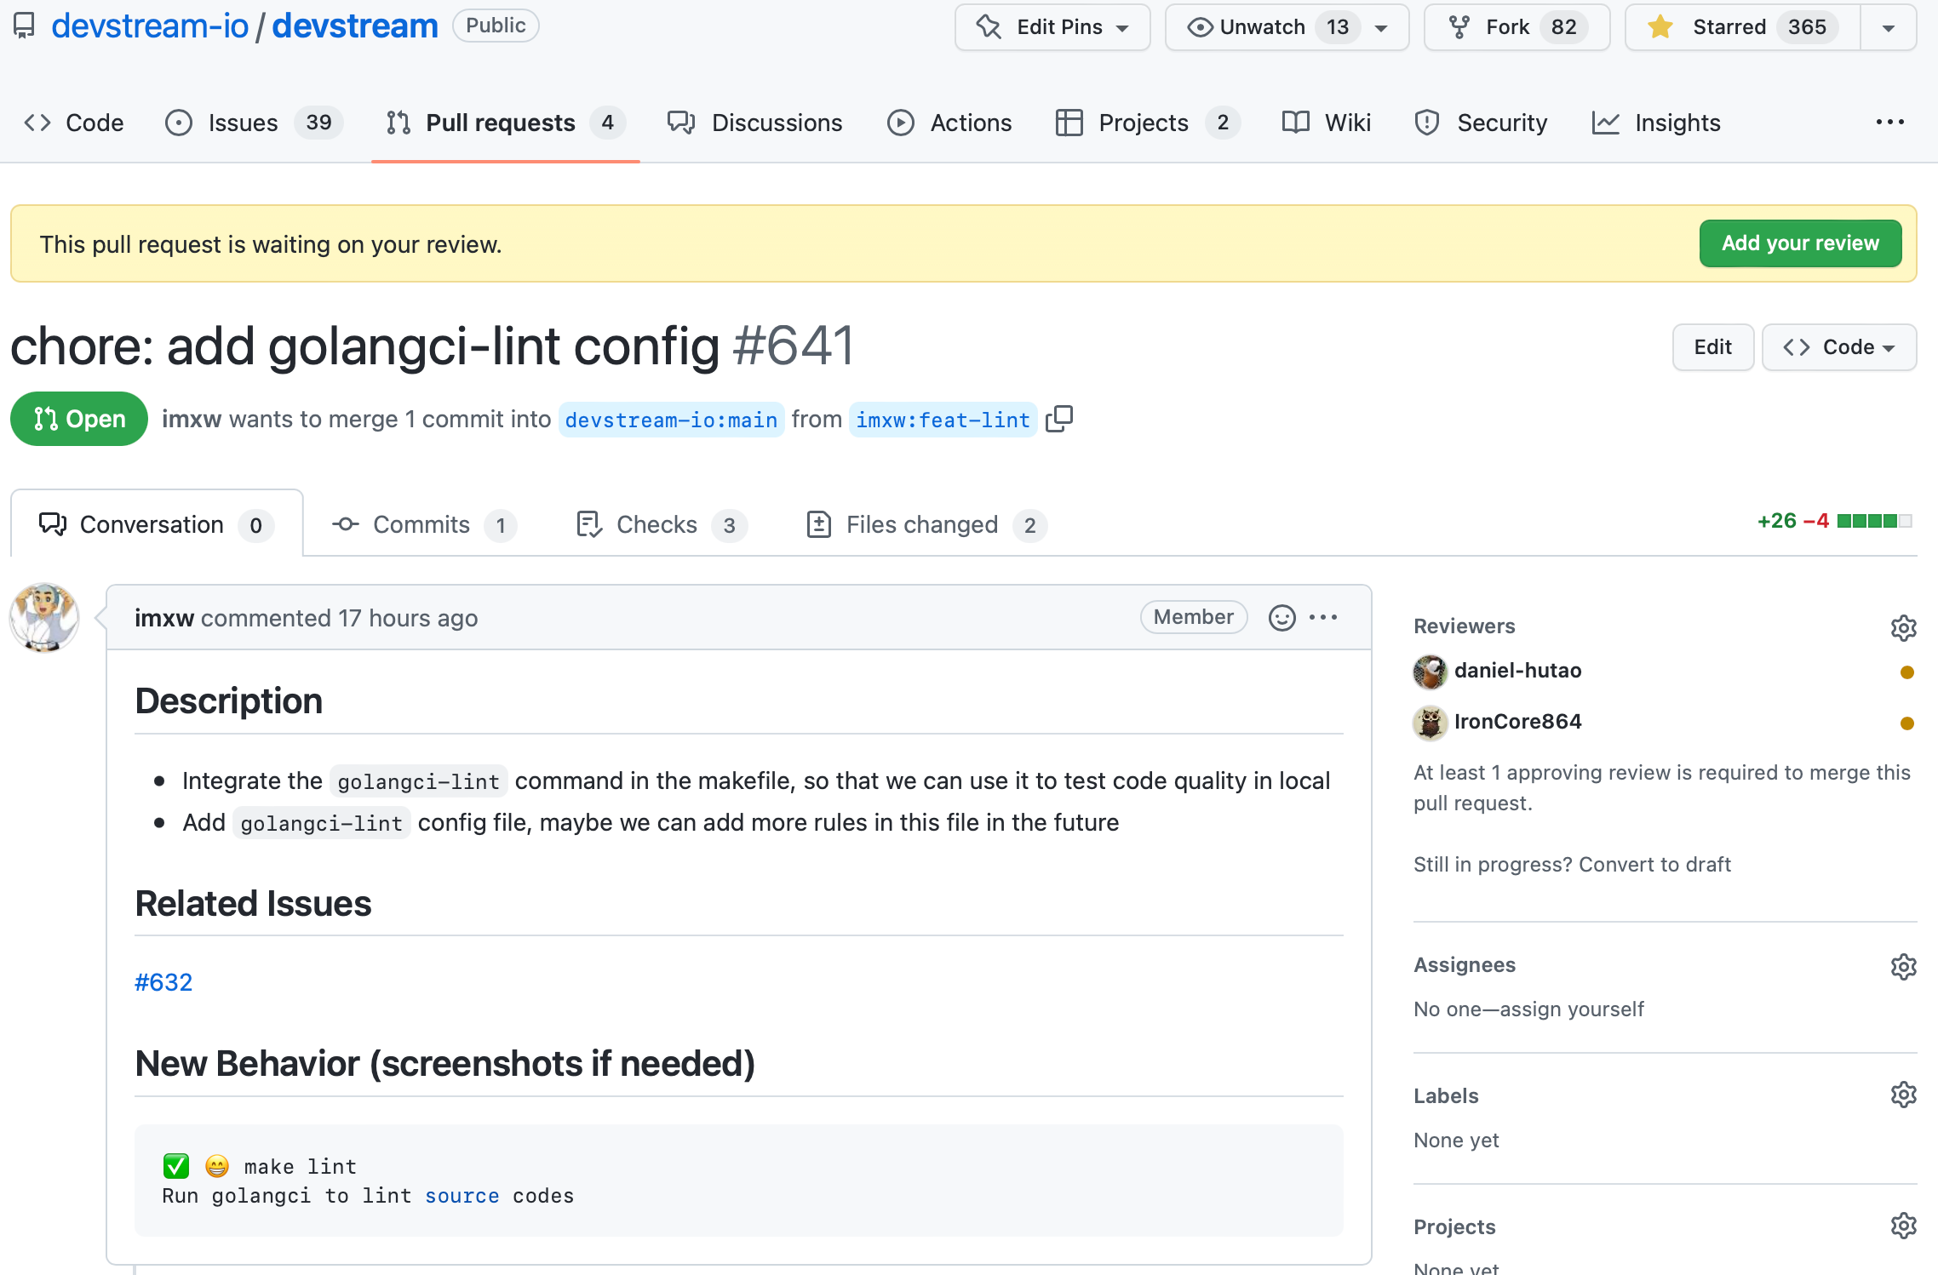Open the Actions tab via its play icon
Screen dimensions: 1938x1275
pos(902,122)
